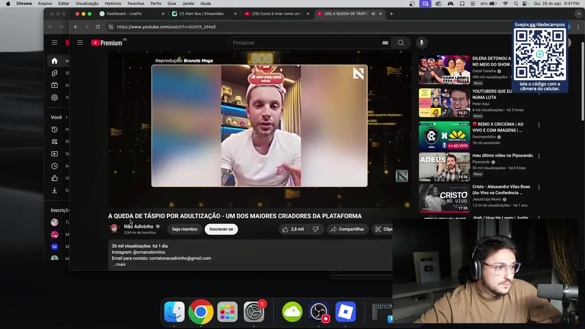Start voice search with microphone icon
The height and width of the screenshot is (329, 585).
coord(421,42)
